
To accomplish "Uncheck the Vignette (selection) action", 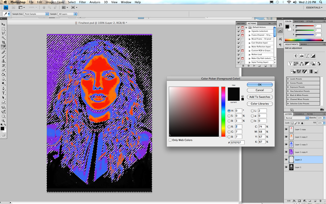I will (x=239, y=31).
